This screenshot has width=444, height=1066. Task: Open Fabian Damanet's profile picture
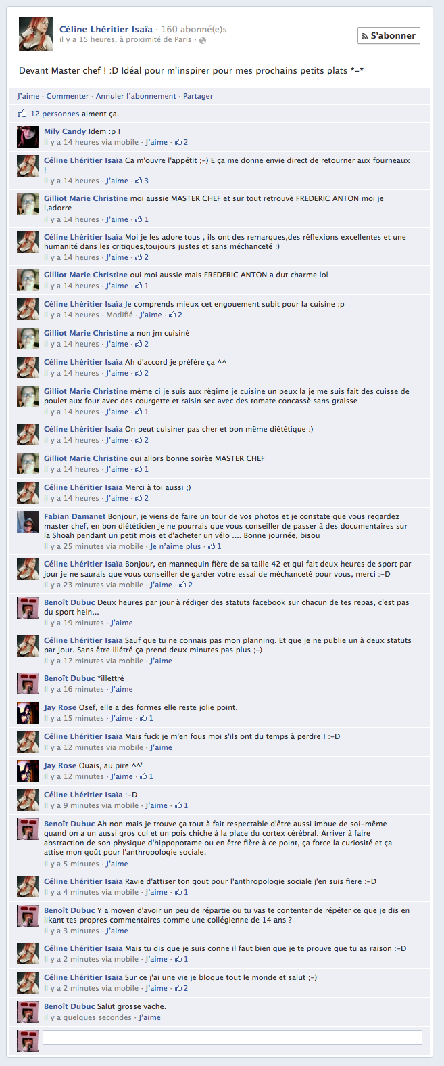(x=28, y=522)
